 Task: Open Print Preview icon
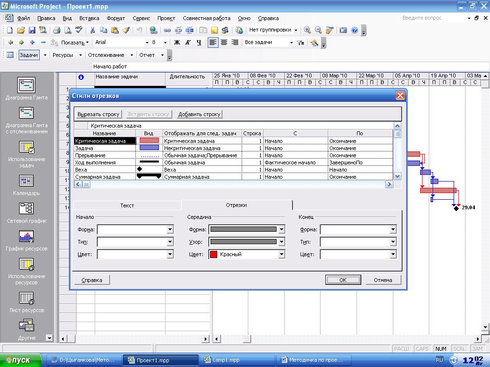tap(67, 30)
